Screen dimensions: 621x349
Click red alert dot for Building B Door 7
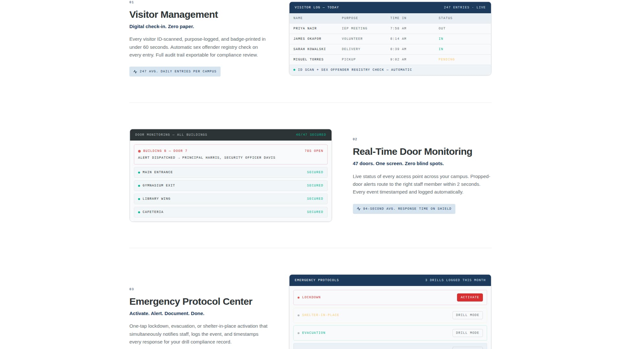click(x=139, y=151)
